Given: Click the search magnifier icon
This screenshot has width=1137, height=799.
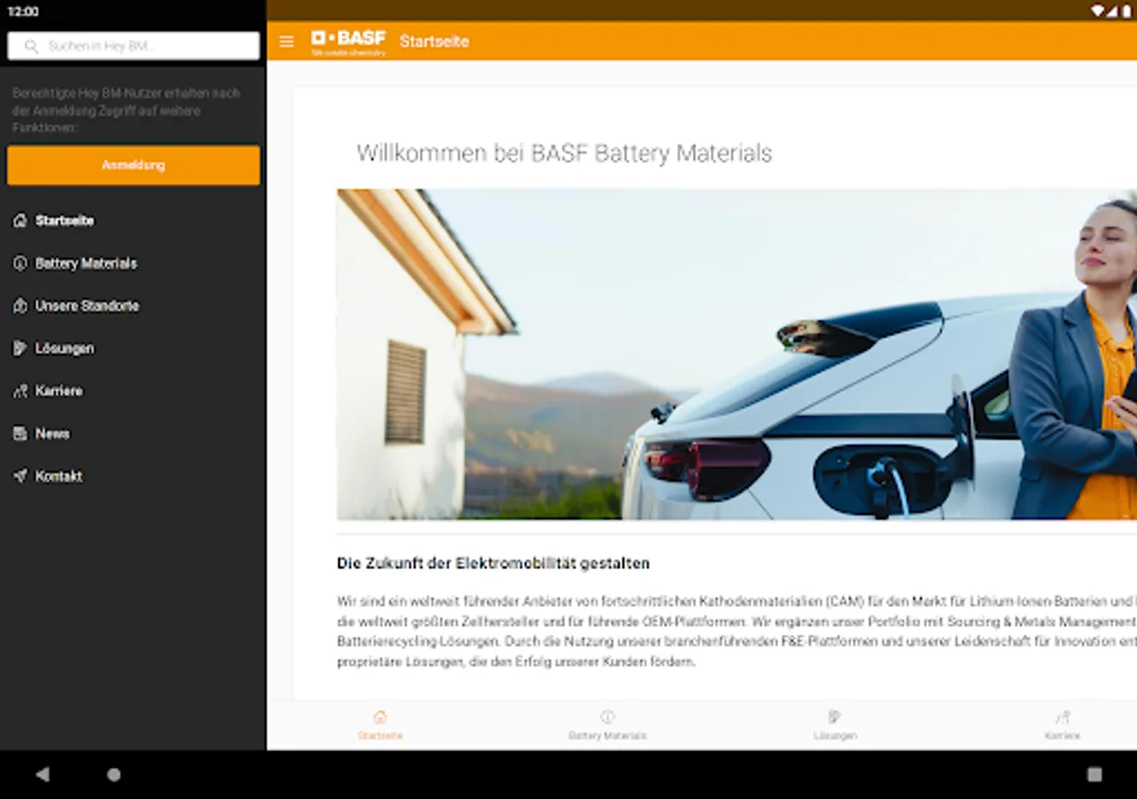Looking at the screenshot, I should click(x=31, y=46).
